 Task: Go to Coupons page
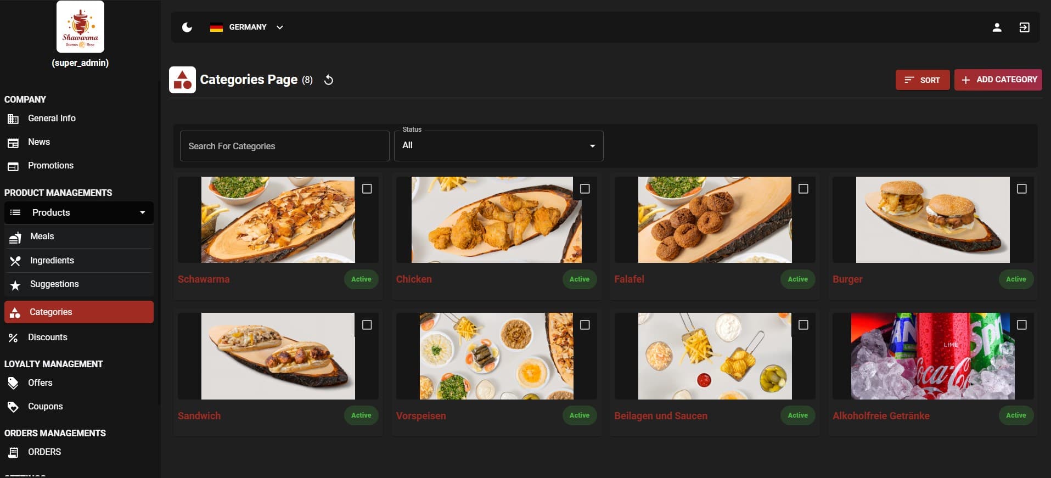(45, 407)
